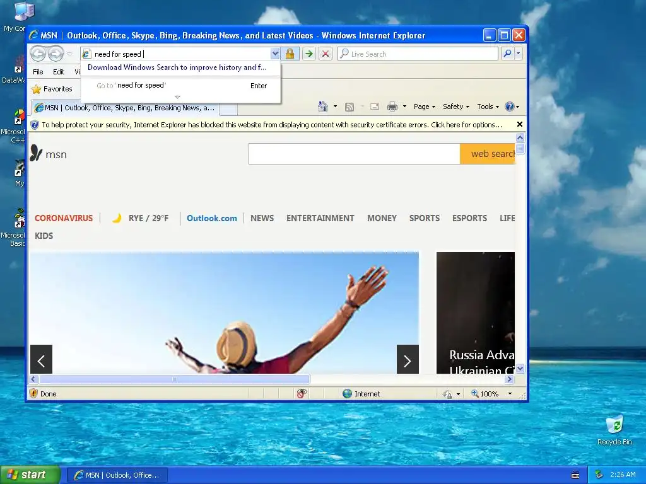This screenshot has height=484, width=646.
Task: Click the information bar shield icon
Action: click(35, 125)
